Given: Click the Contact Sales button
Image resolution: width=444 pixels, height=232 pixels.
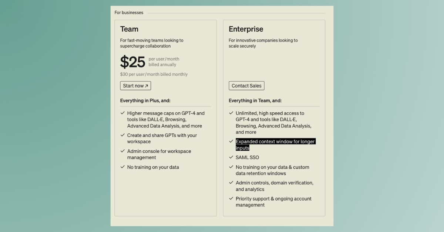Looking at the screenshot, I should point(246,86).
